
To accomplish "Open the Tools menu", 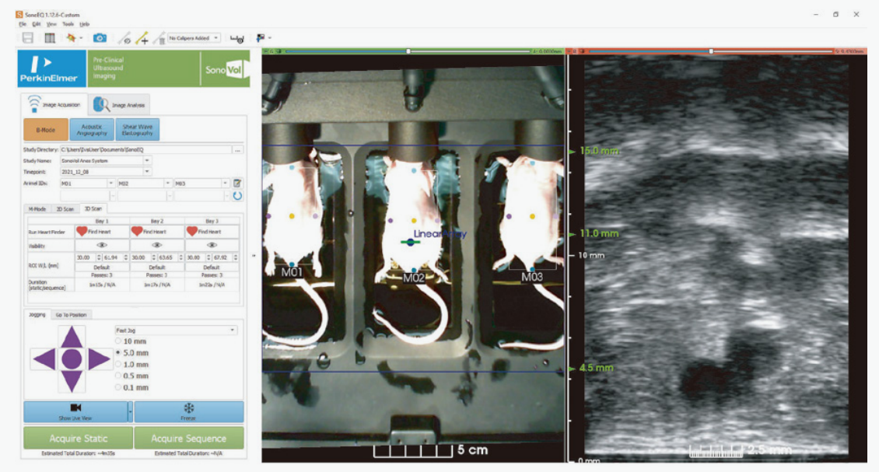I will point(68,24).
